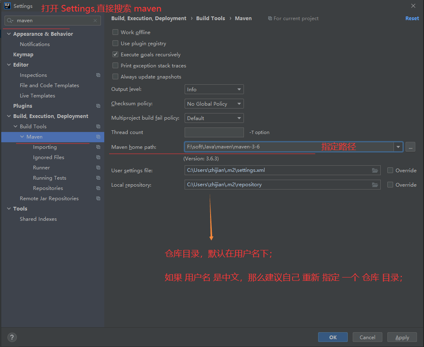Screen dimensions: 424x347
Task: Click the project-level icon beside Importing
Action: click(x=98, y=147)
